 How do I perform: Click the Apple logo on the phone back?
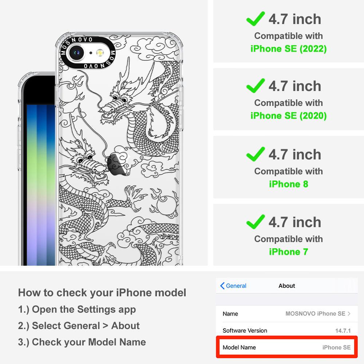118,164
